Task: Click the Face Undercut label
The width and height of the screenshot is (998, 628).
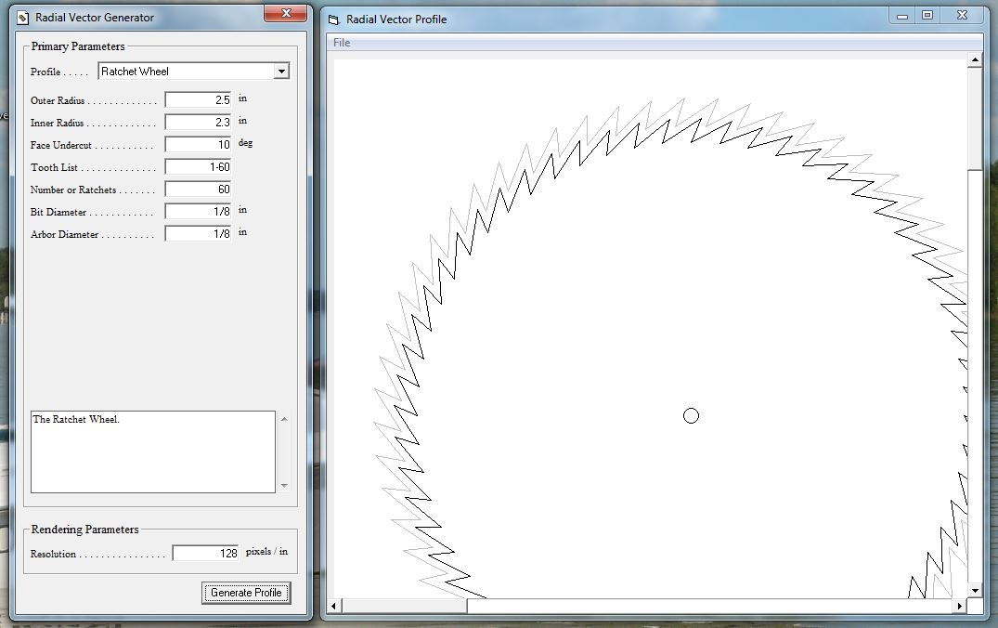Action: (61, 145)
